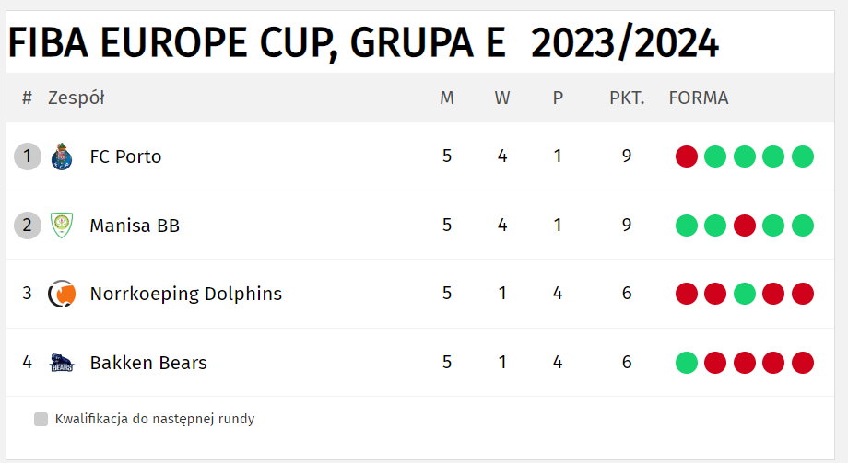This screenshot has height=463, width=848.
Task: Open the Bakken Bears team link
Action: click(x=148, y=363)
